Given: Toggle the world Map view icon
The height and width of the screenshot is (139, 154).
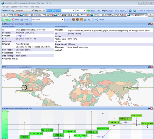Looking at the screenshot, I should [x=78, y=19].
